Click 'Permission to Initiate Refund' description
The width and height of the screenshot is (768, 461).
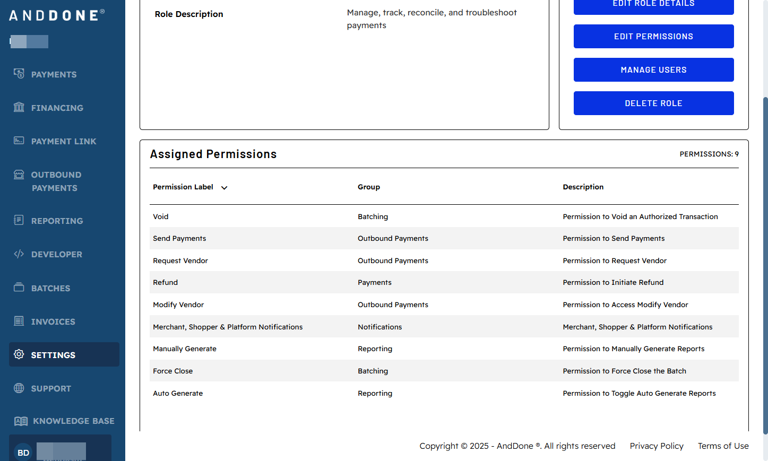click(613, 282)
